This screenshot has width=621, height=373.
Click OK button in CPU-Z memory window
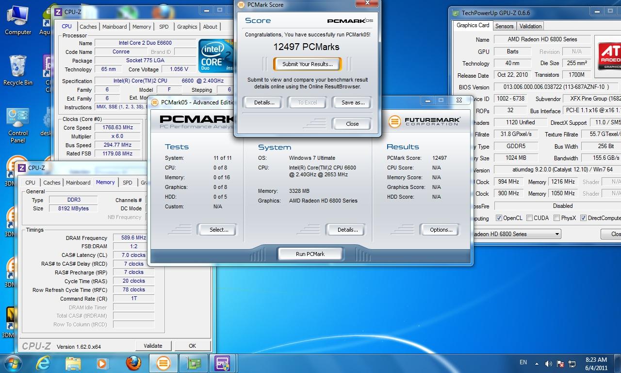(193, 346)
